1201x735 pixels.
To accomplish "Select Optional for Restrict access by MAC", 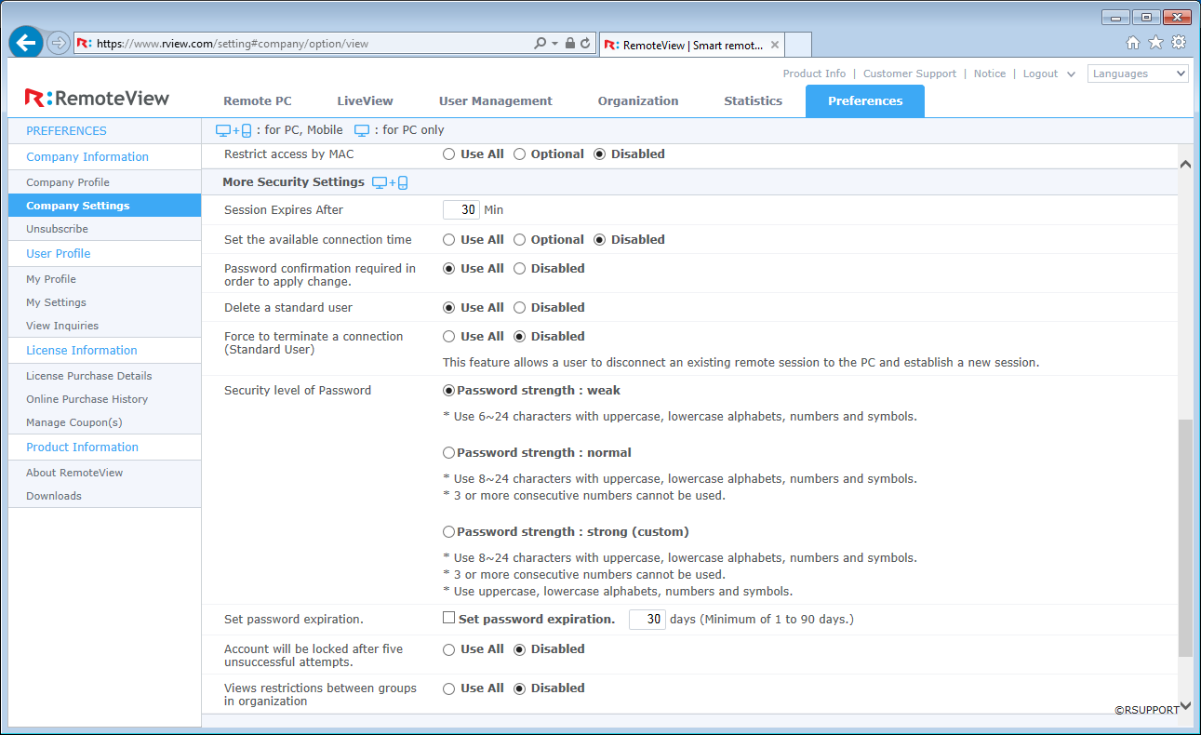I will [520, 154].
